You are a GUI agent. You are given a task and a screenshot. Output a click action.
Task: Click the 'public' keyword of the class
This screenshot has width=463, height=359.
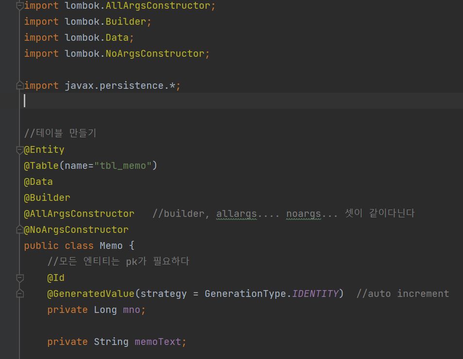[41, 245]
